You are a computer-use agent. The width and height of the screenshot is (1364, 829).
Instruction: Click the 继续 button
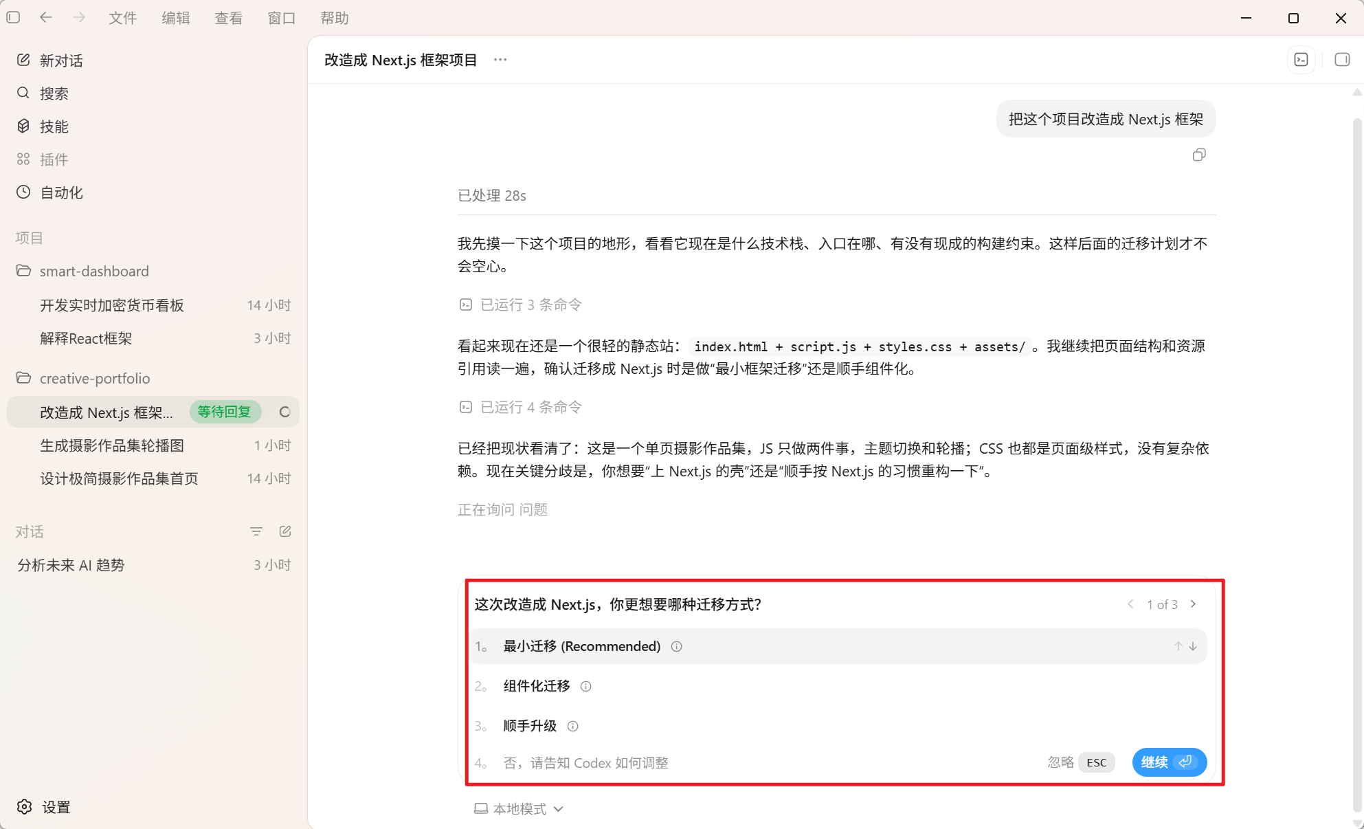1169,762
